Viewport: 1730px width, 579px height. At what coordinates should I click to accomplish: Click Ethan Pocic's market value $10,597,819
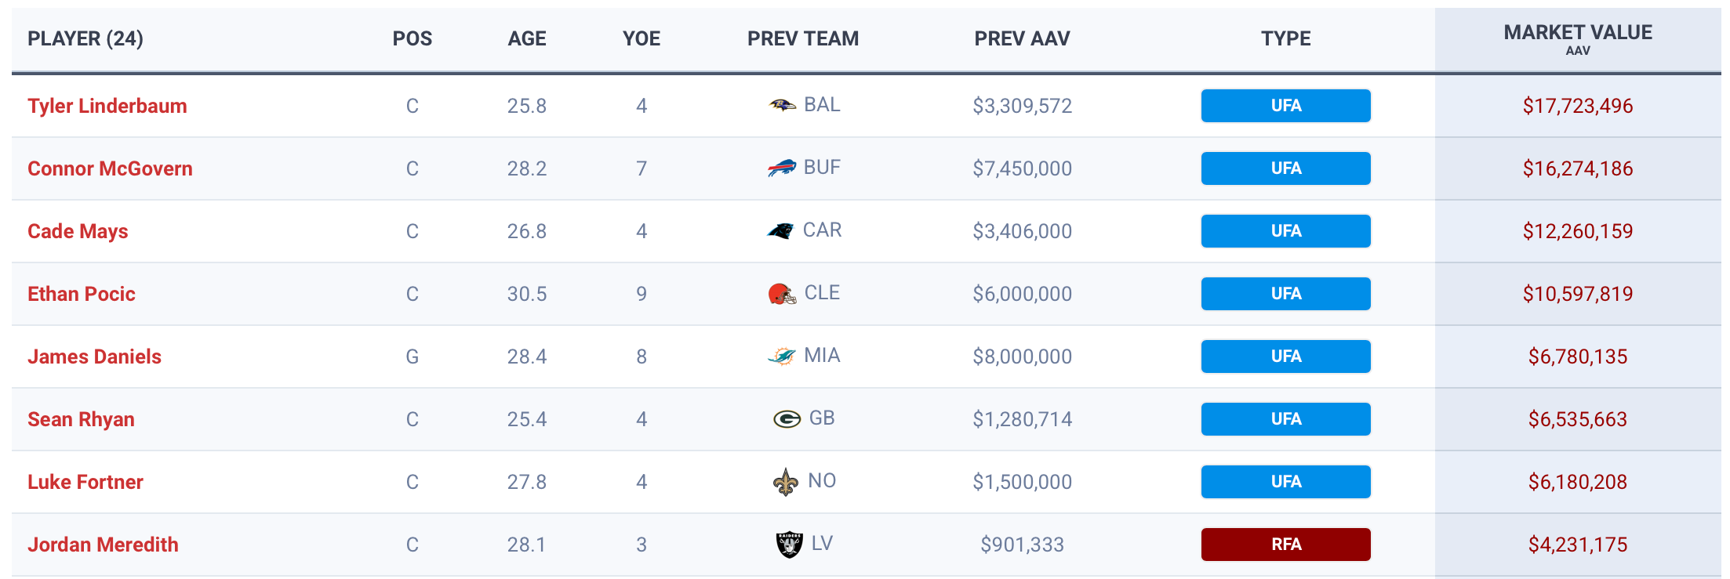tap(1577, 294)
